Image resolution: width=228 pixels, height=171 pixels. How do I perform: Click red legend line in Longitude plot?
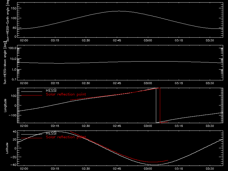pos(32,95)
